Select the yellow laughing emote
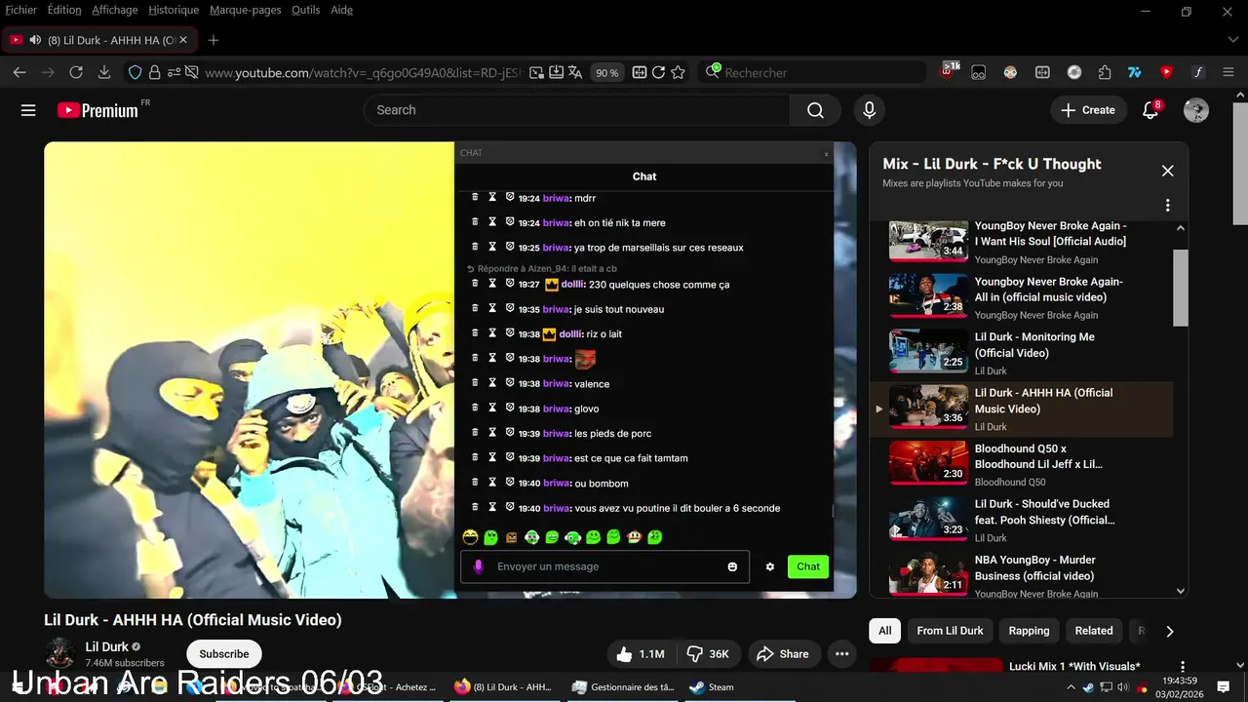The width and height of the screenshot is (1248, 702). coord(470,536)
